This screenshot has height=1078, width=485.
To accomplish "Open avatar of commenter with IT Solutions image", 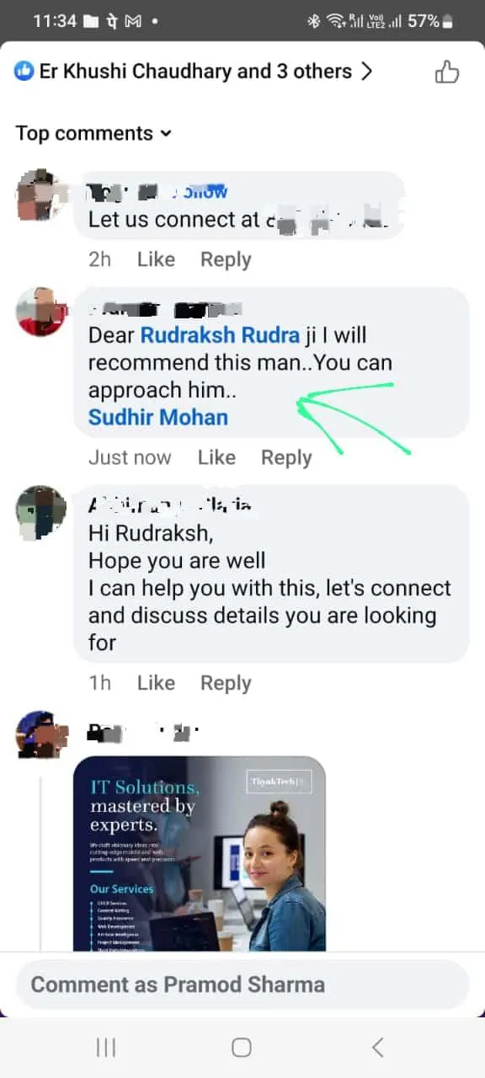I will click(41, 734).
